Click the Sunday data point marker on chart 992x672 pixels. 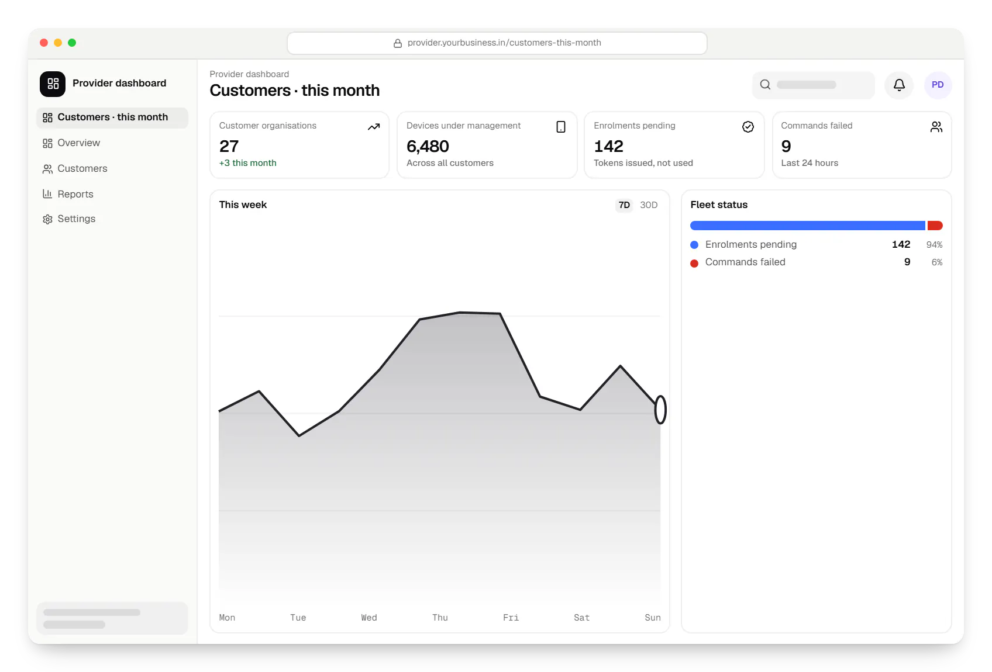coord(660,410)
